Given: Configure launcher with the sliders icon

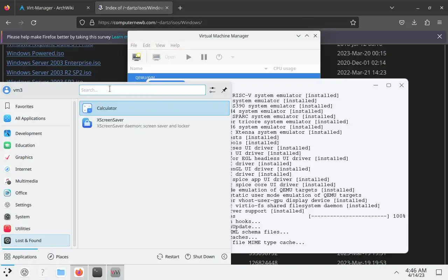Looking at the screenshot, I should (x=212, y=90).
